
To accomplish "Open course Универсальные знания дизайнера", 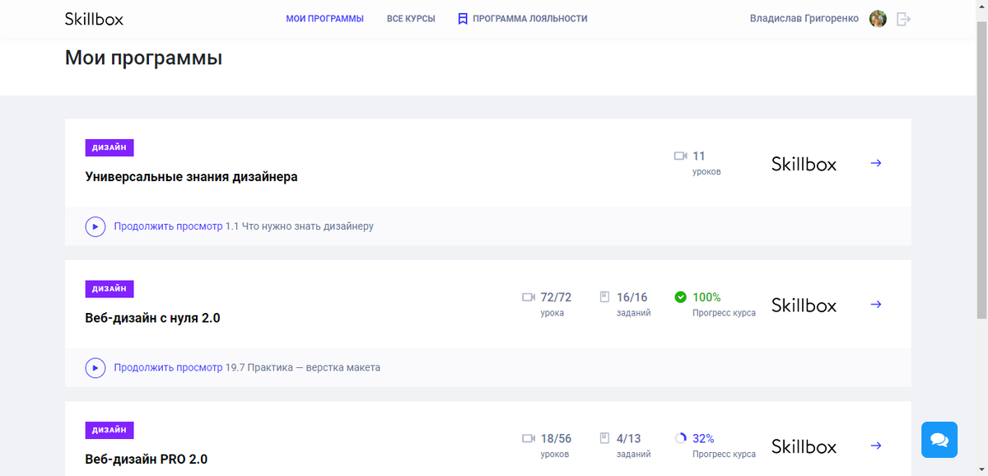I will coord(191,176).
